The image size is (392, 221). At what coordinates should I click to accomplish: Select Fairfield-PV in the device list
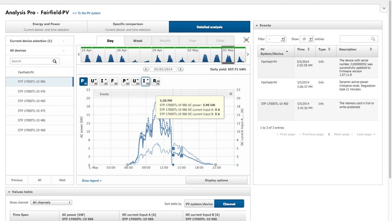tap(40, 72)
